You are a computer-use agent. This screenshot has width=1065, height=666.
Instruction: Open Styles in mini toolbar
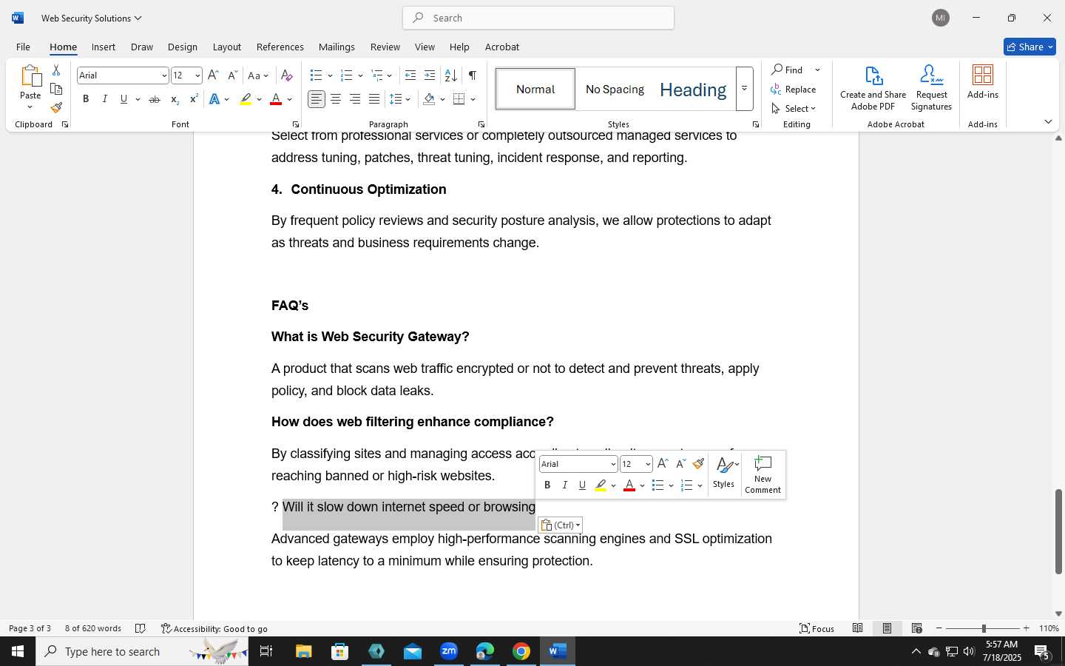[x=724, y=473]
